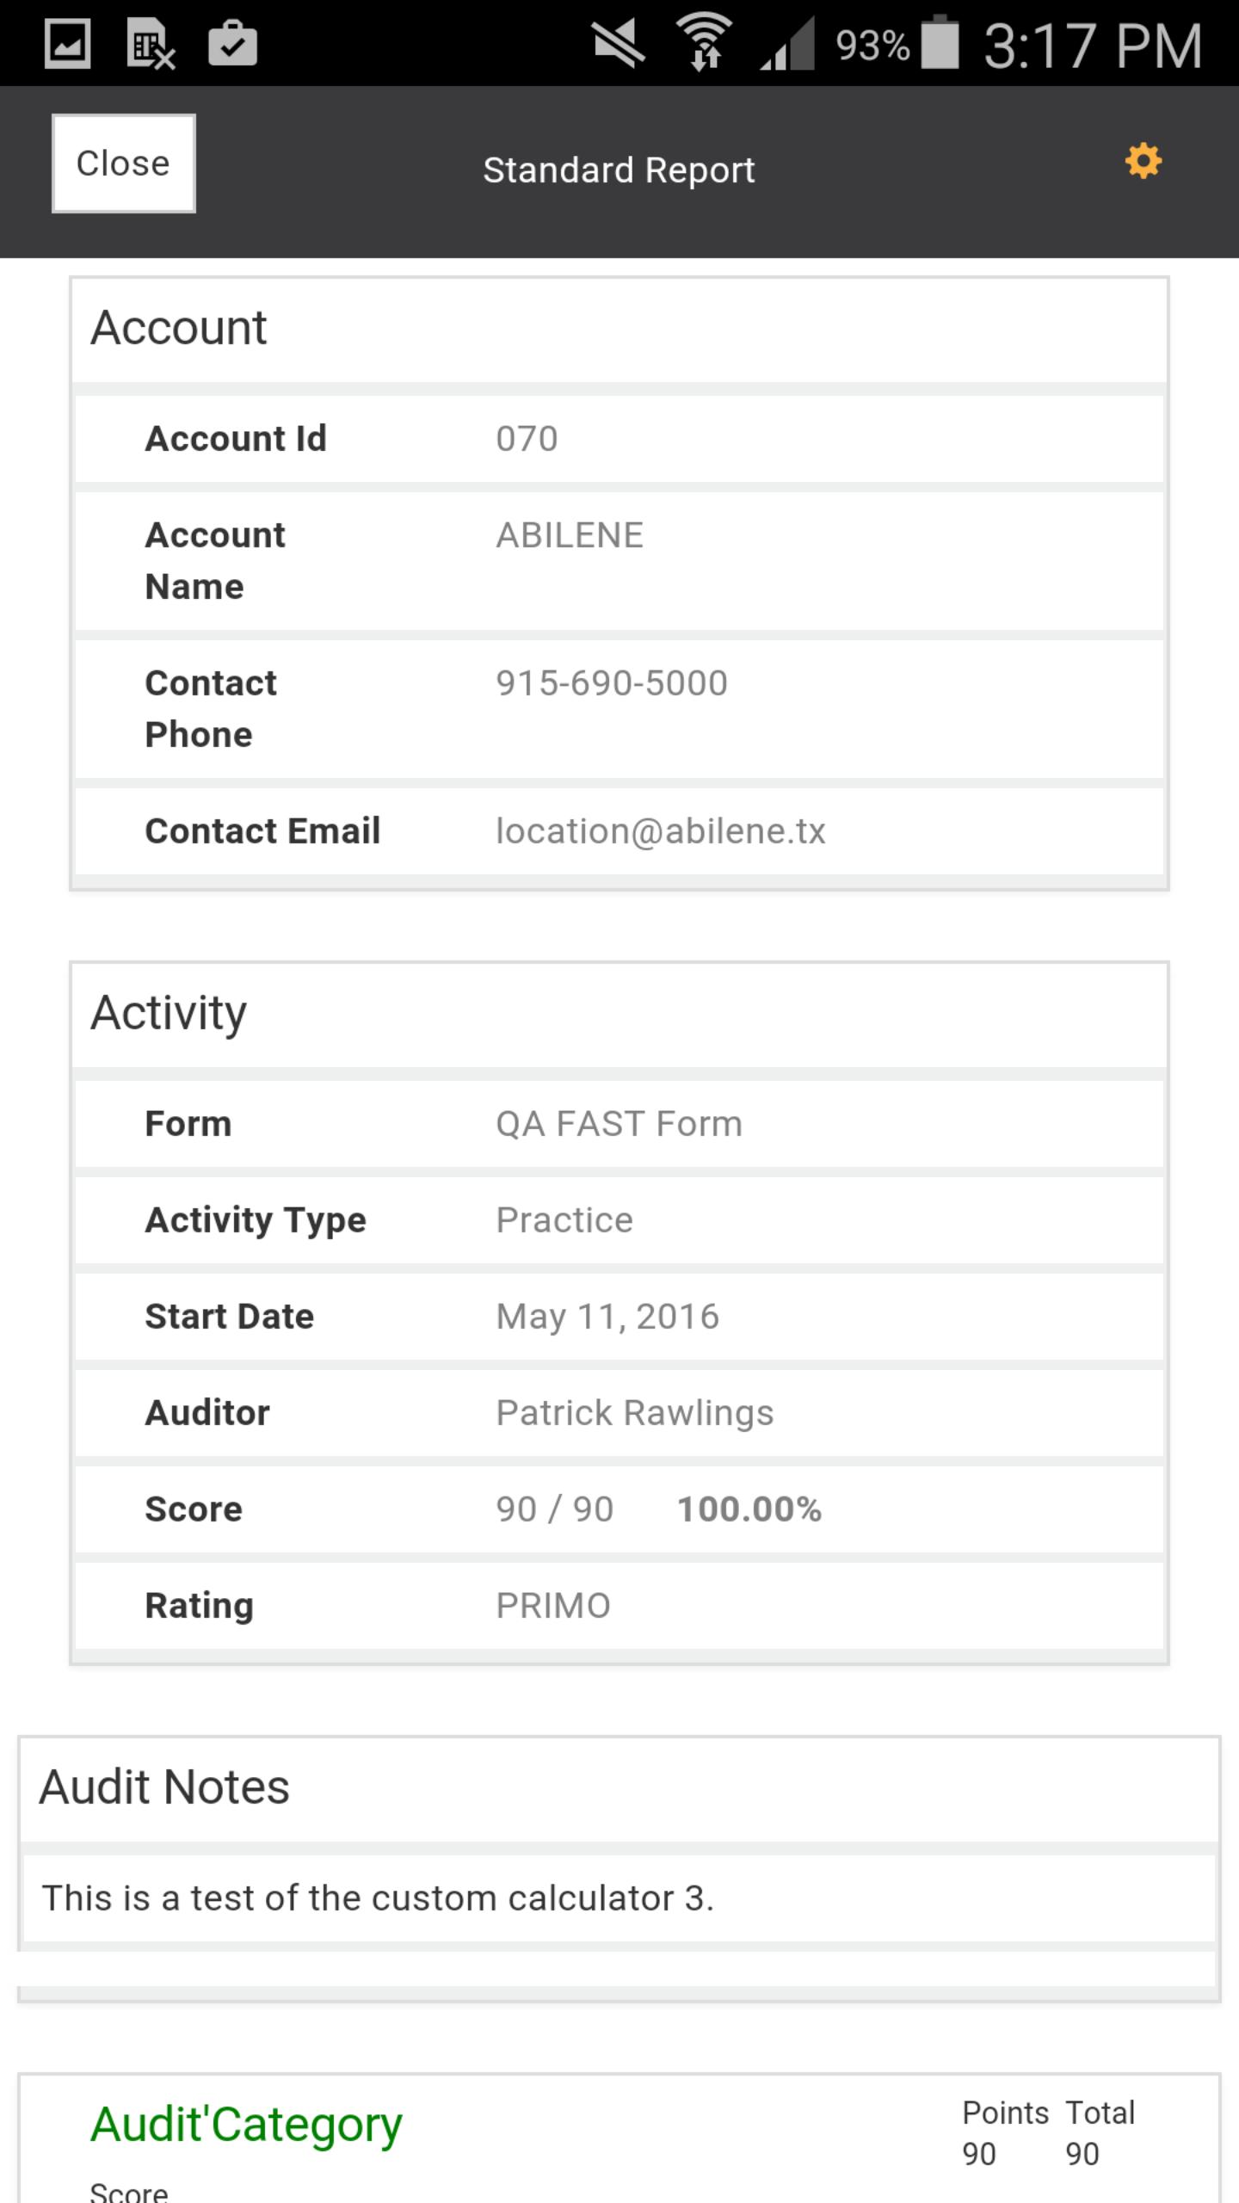
Task: Select the Activity section header
Action: click(169, 1013)
